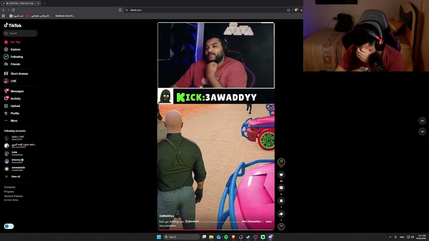Open the informa followed account

pos(14,161)
